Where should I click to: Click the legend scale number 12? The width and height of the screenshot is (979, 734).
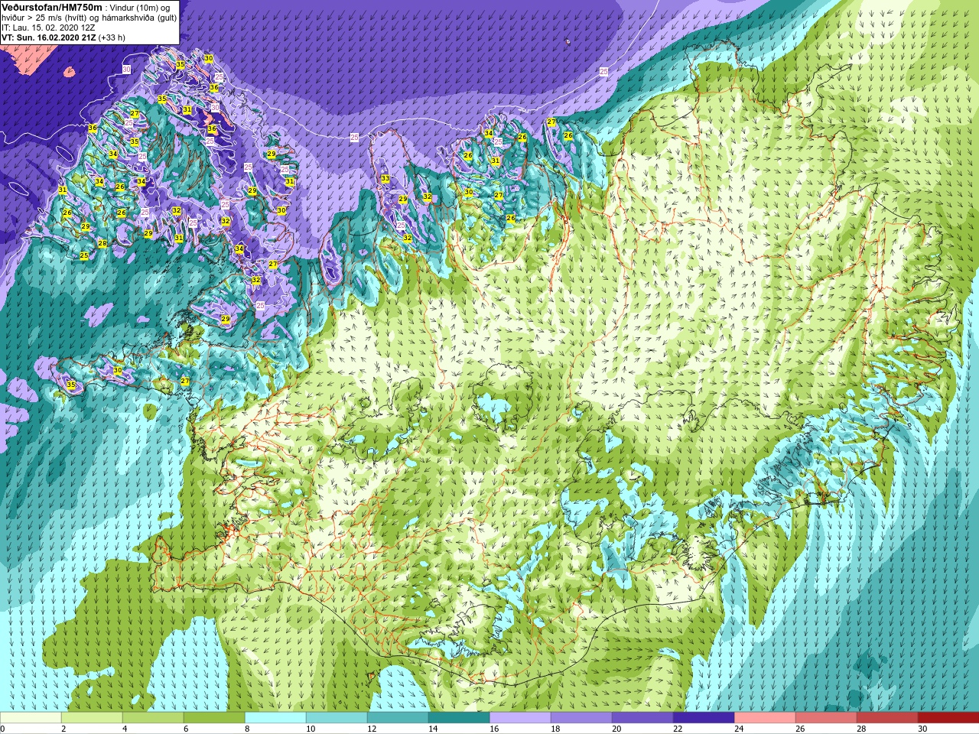372,729
